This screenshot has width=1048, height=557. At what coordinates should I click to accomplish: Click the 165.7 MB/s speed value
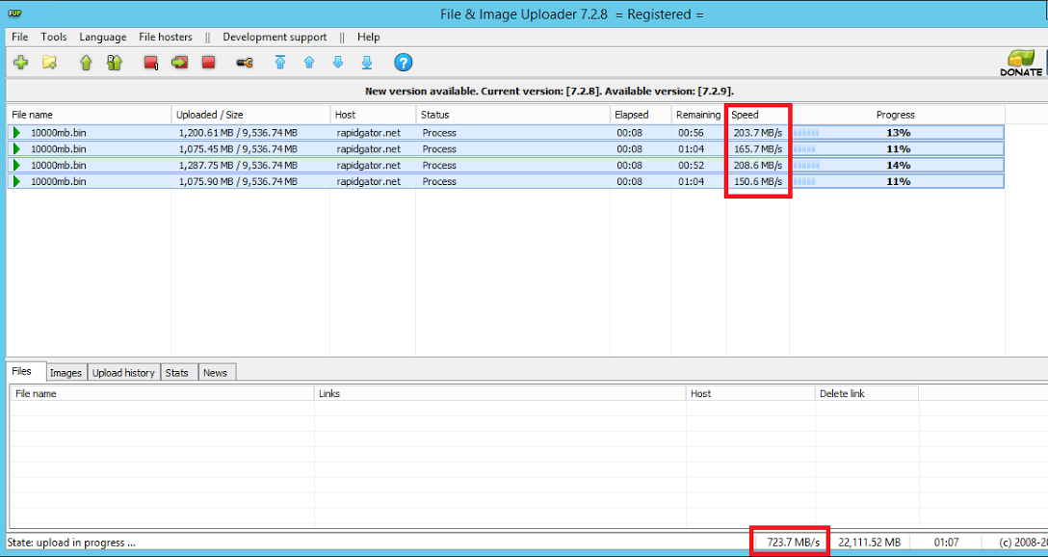pyautogui.click(x=758, y=148)
